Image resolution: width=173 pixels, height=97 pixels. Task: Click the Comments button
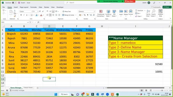tap(156, 7)
